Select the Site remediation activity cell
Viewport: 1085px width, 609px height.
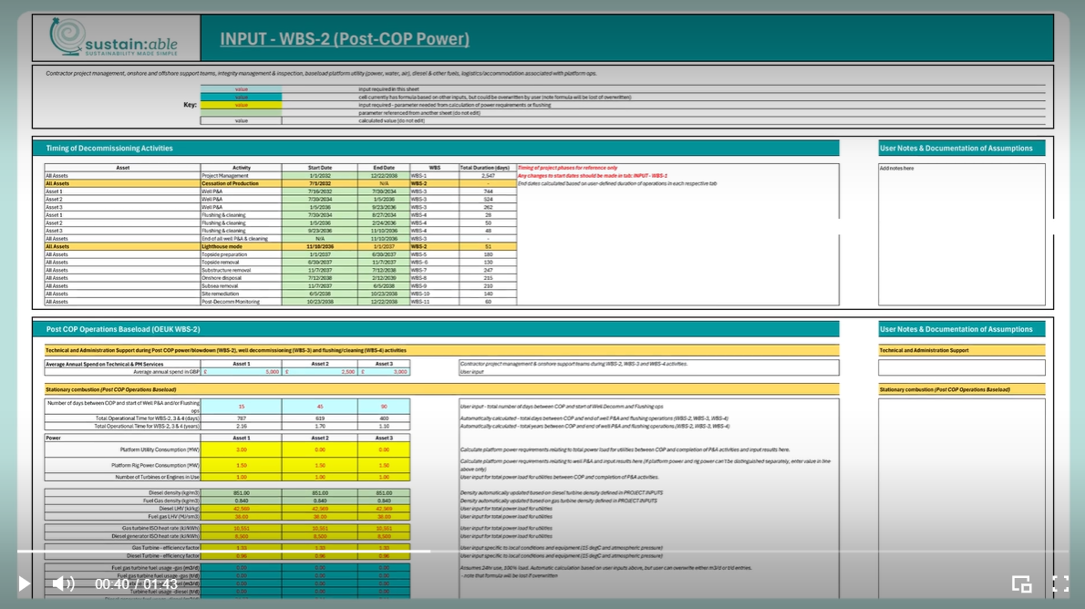click(x=241, y=294)
